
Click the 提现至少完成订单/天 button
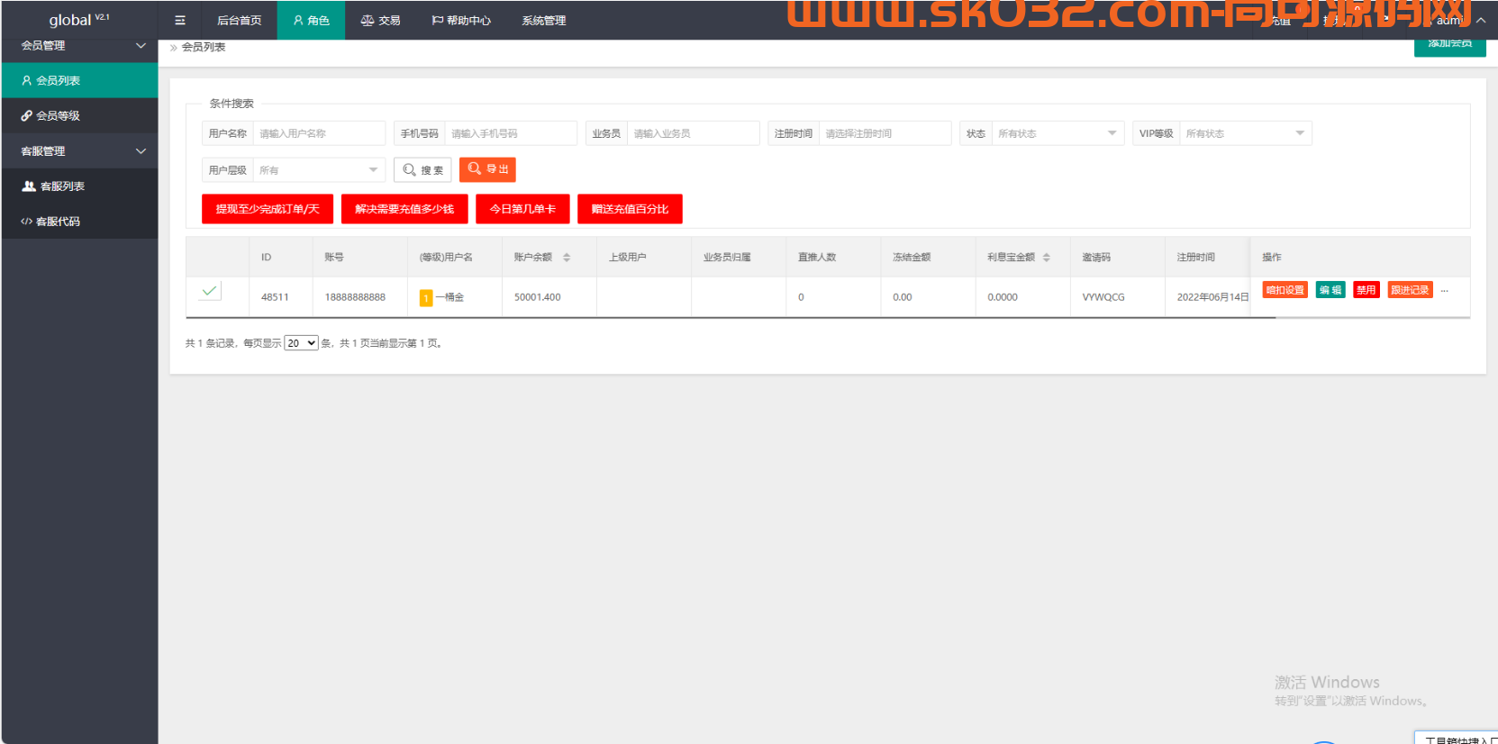[x=268, y=209]
